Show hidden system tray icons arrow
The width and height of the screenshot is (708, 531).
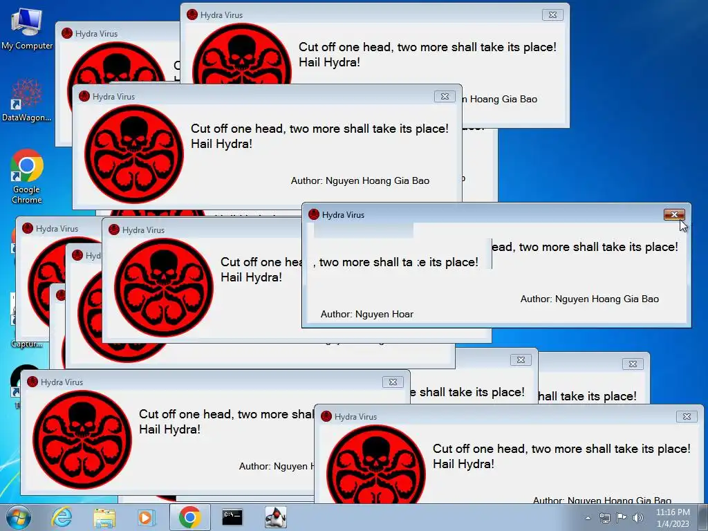coord(588,518)
